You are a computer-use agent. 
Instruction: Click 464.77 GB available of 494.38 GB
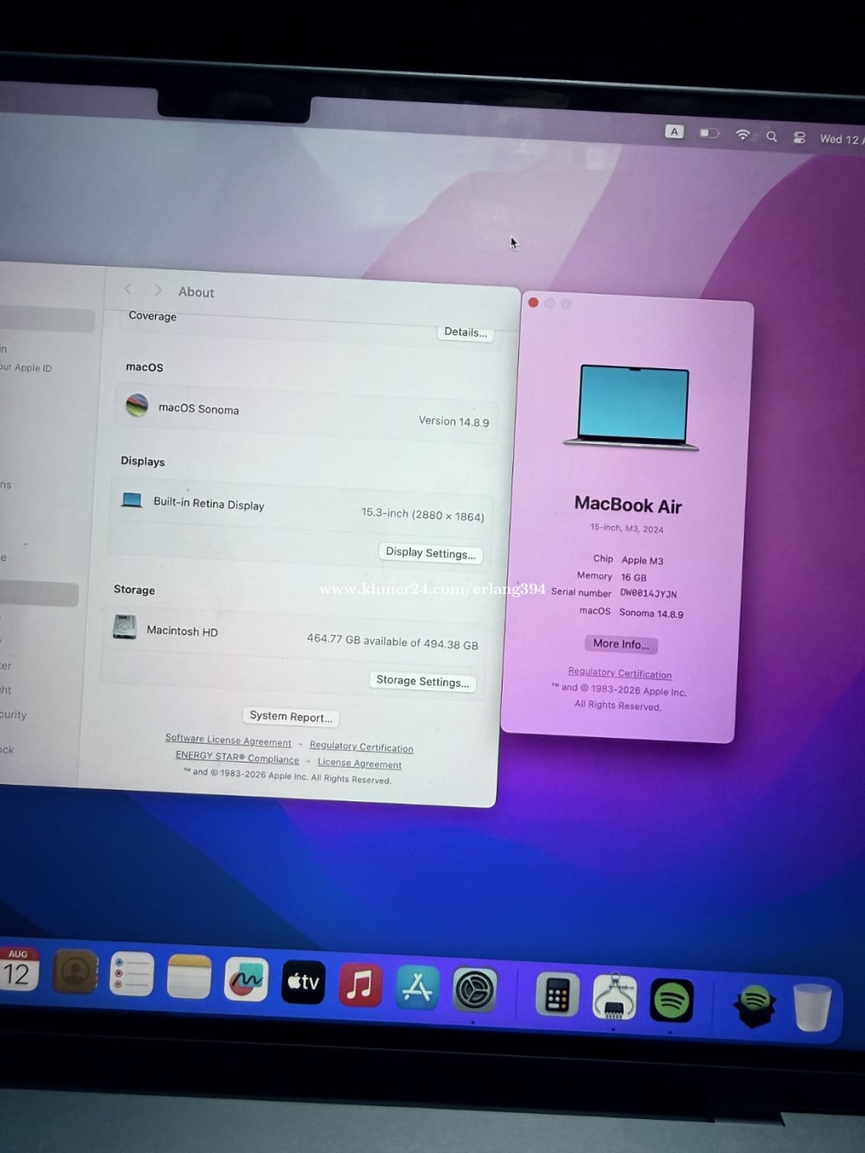coord(392,642)
